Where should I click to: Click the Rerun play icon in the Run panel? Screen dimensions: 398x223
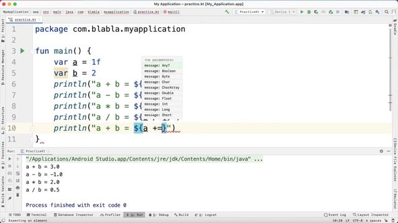(x=10, y=159)
